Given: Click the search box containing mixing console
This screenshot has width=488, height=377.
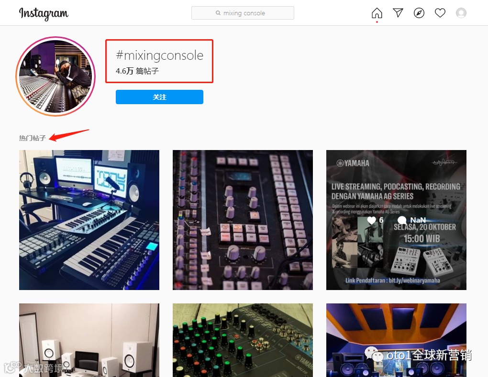Looking at the screenshot, I should click(243, 13).
